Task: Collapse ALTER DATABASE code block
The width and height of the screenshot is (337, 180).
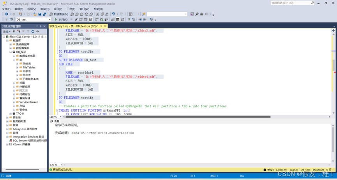Action: 57,60
